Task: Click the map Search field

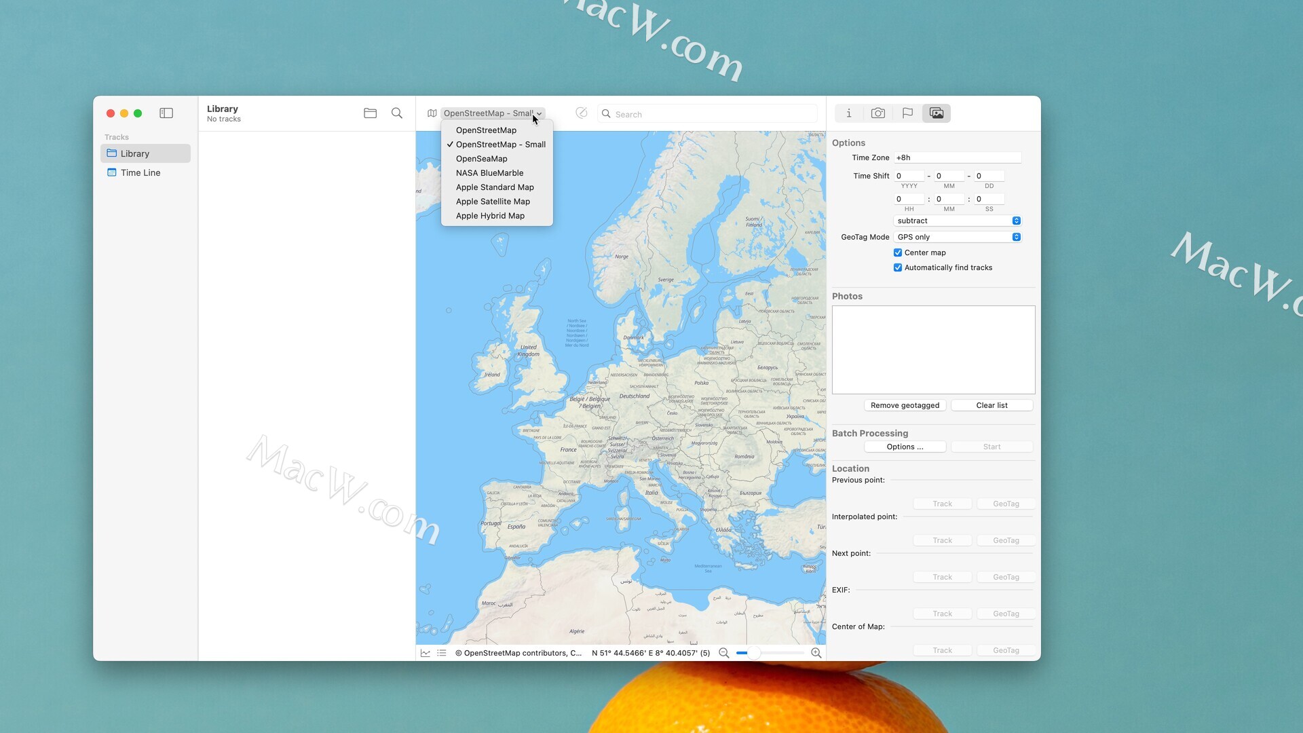Action: (707, 114)
